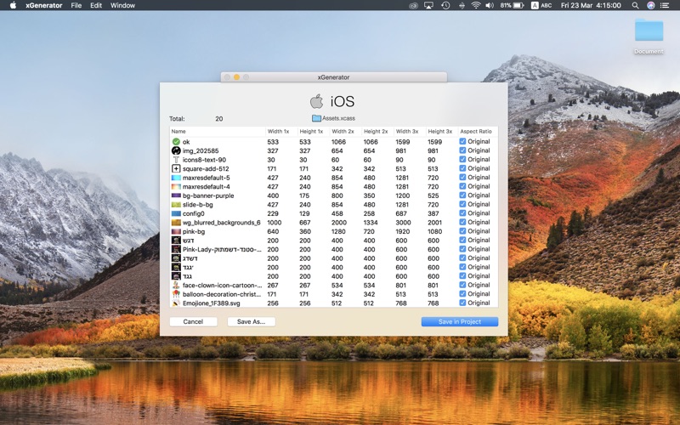
Task: Click the Width 1x column header
Action: tap(281, 131)
